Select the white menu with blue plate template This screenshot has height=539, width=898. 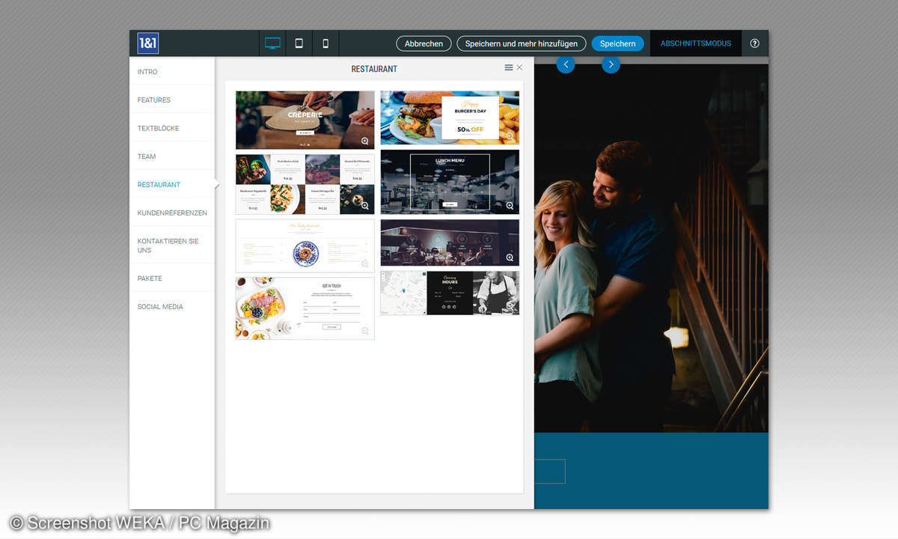(x=305, y=246)
